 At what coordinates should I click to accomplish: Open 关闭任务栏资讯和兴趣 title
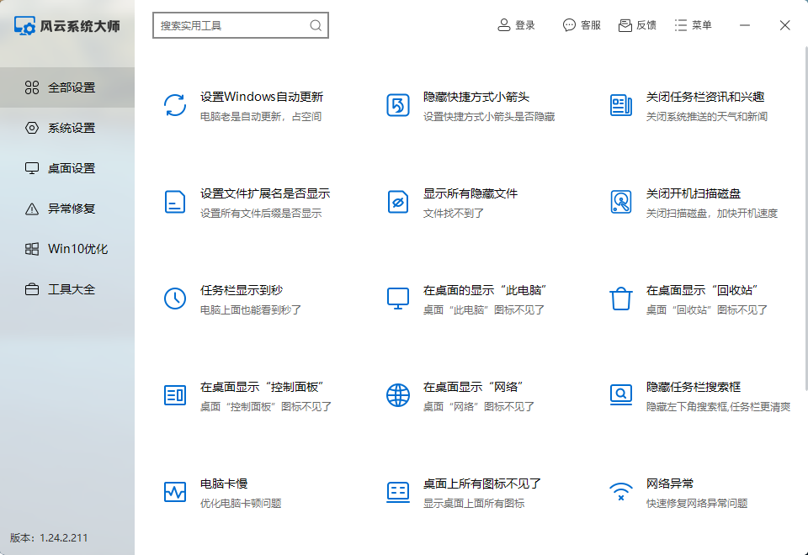click(x=705, y=97)
